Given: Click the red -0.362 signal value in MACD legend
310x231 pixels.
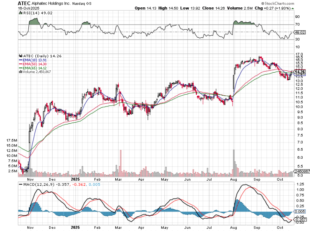Looking at the screenshot, I should tap(79, 184).
